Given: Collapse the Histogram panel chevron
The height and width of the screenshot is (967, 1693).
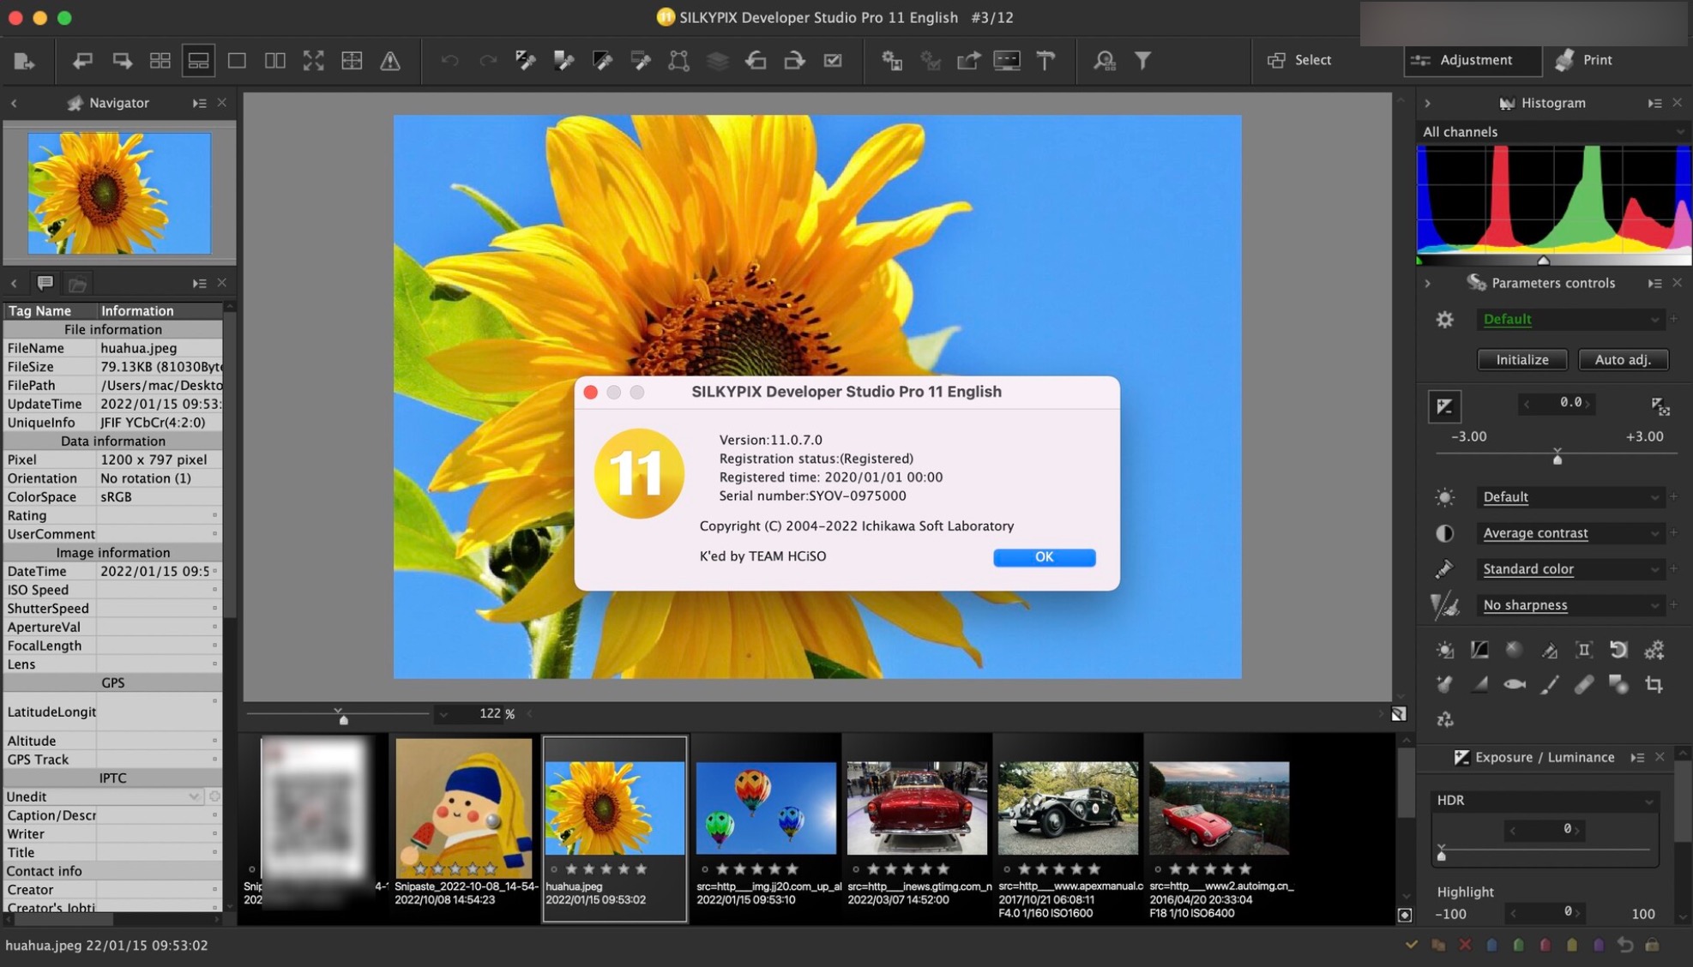Looking at the screenshot, I should point(1427,103).
